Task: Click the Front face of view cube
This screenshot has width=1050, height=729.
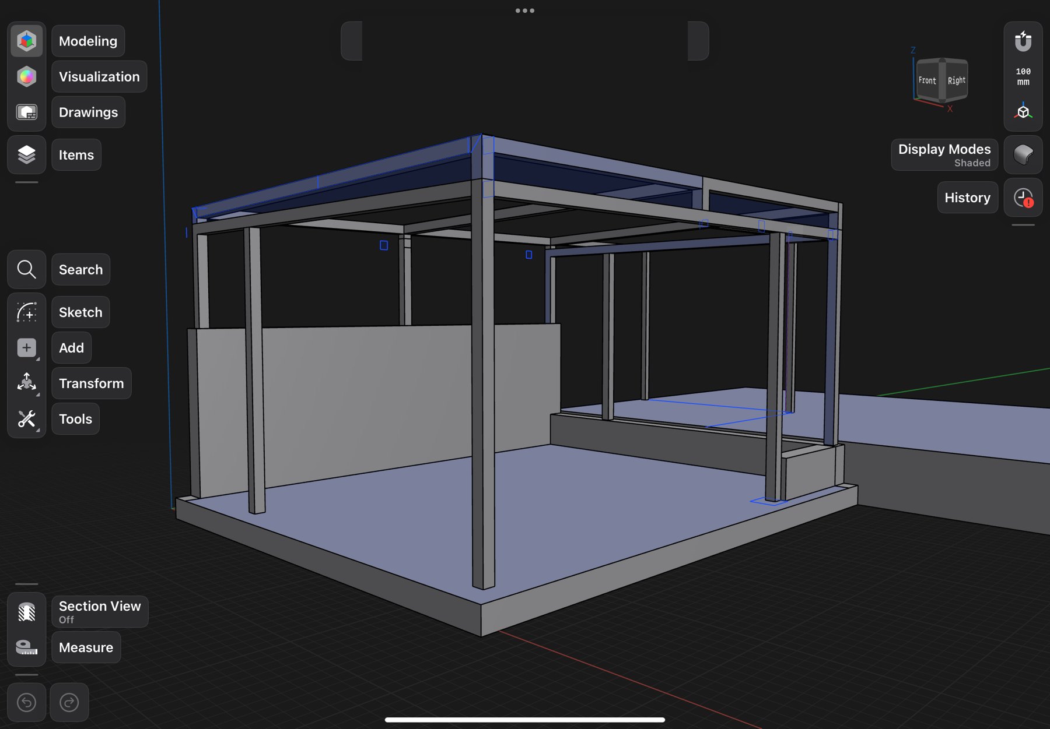Action: click(x=927, y=80)
